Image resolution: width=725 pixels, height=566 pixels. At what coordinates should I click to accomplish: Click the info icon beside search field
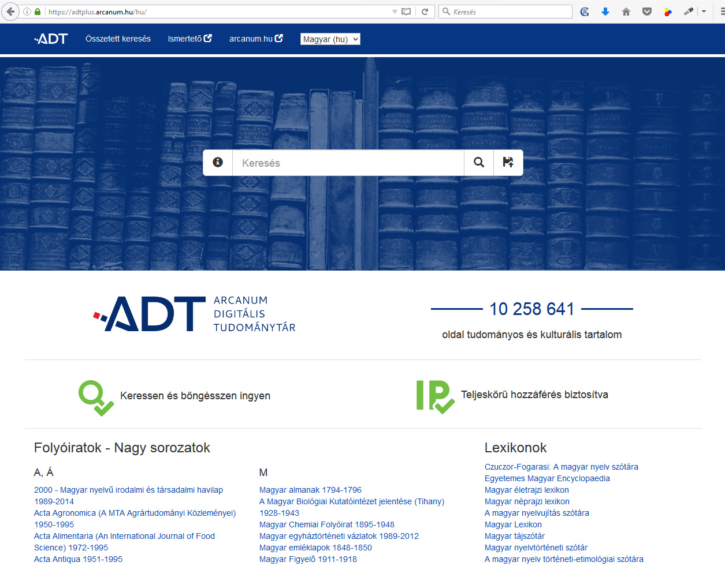pos(218,163)
